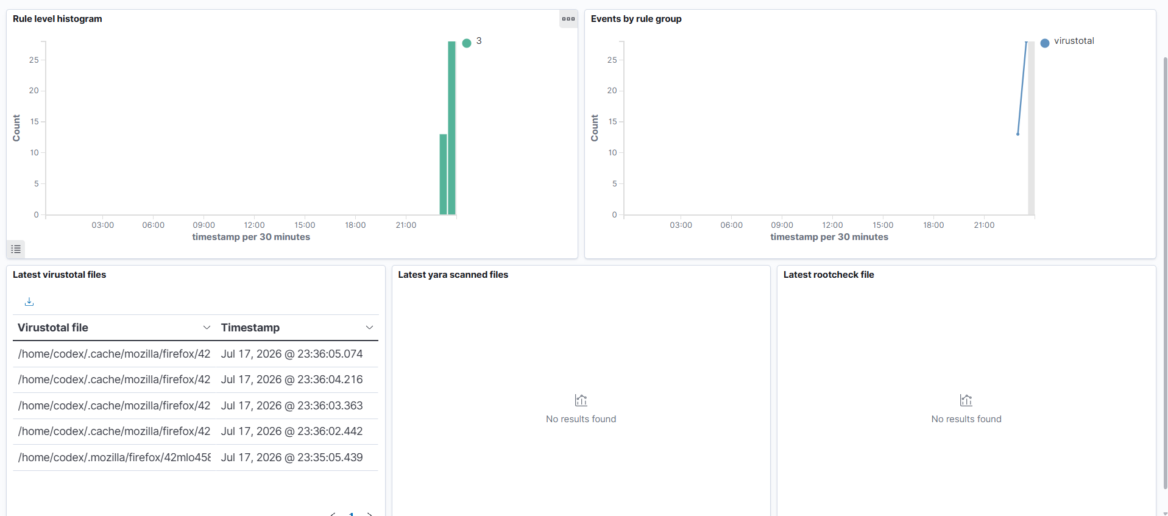Click legend value 3 in the histogram

coord(479,41)
